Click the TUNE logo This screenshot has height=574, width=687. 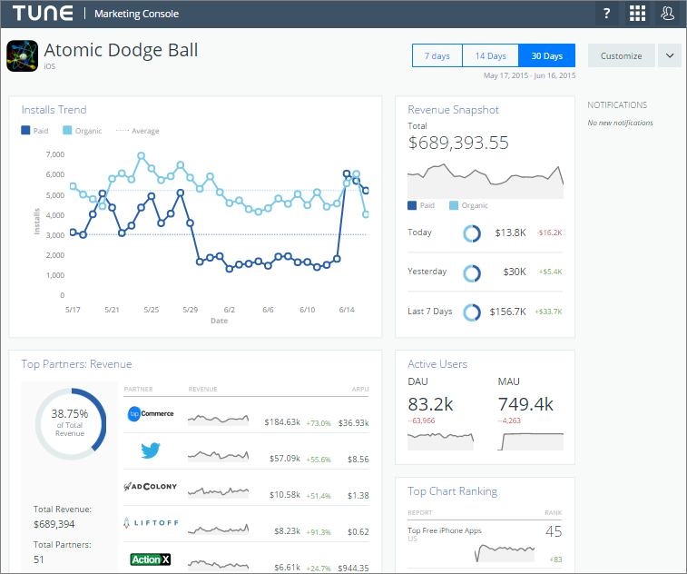[43, 13]
